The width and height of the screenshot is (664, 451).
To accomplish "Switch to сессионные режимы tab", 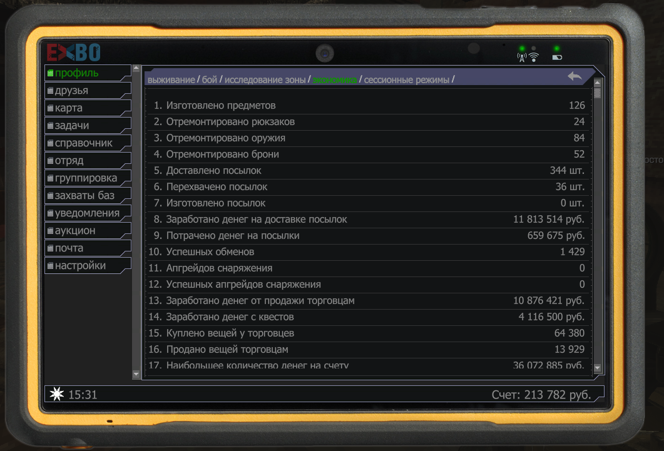I will pyautogui.click(x=407, y=79).
